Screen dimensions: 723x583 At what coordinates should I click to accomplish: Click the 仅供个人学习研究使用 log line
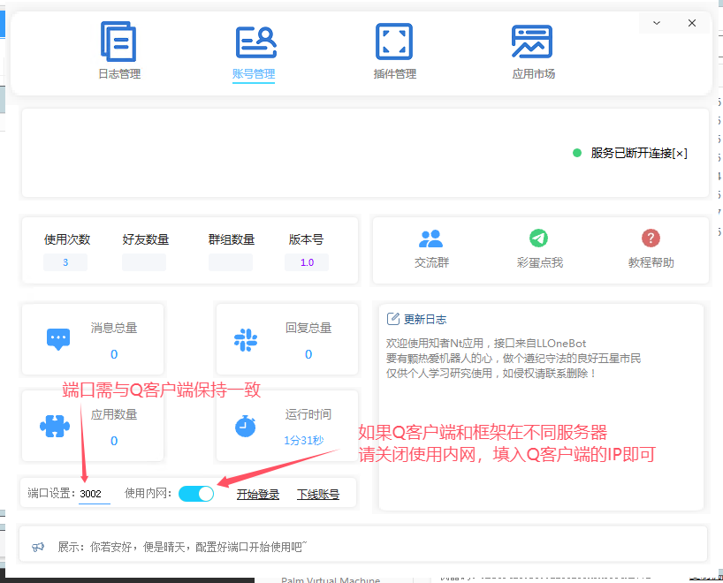point(491,373)
